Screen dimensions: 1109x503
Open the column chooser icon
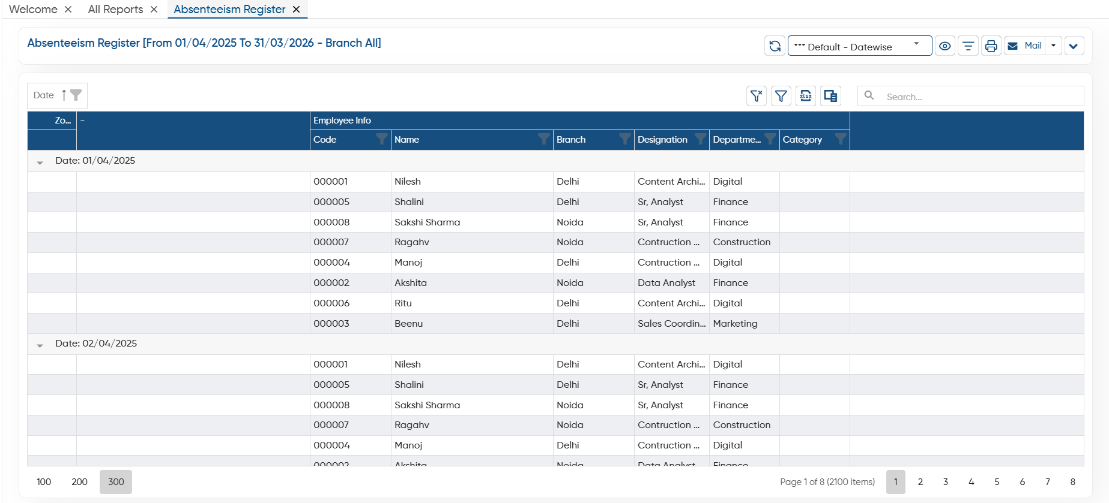pos(830,96)
